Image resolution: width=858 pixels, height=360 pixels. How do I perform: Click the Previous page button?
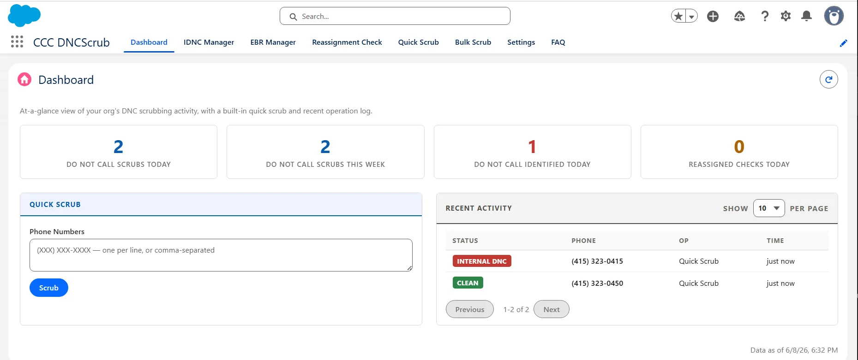pyautogui.click(x=469, y=309)
